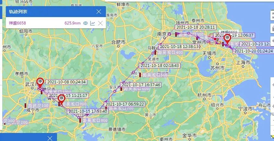Select timestamp 2021-10-08 00:24:34
The height and width of the screenshot is (141, 274).
[x=66, y=82]
